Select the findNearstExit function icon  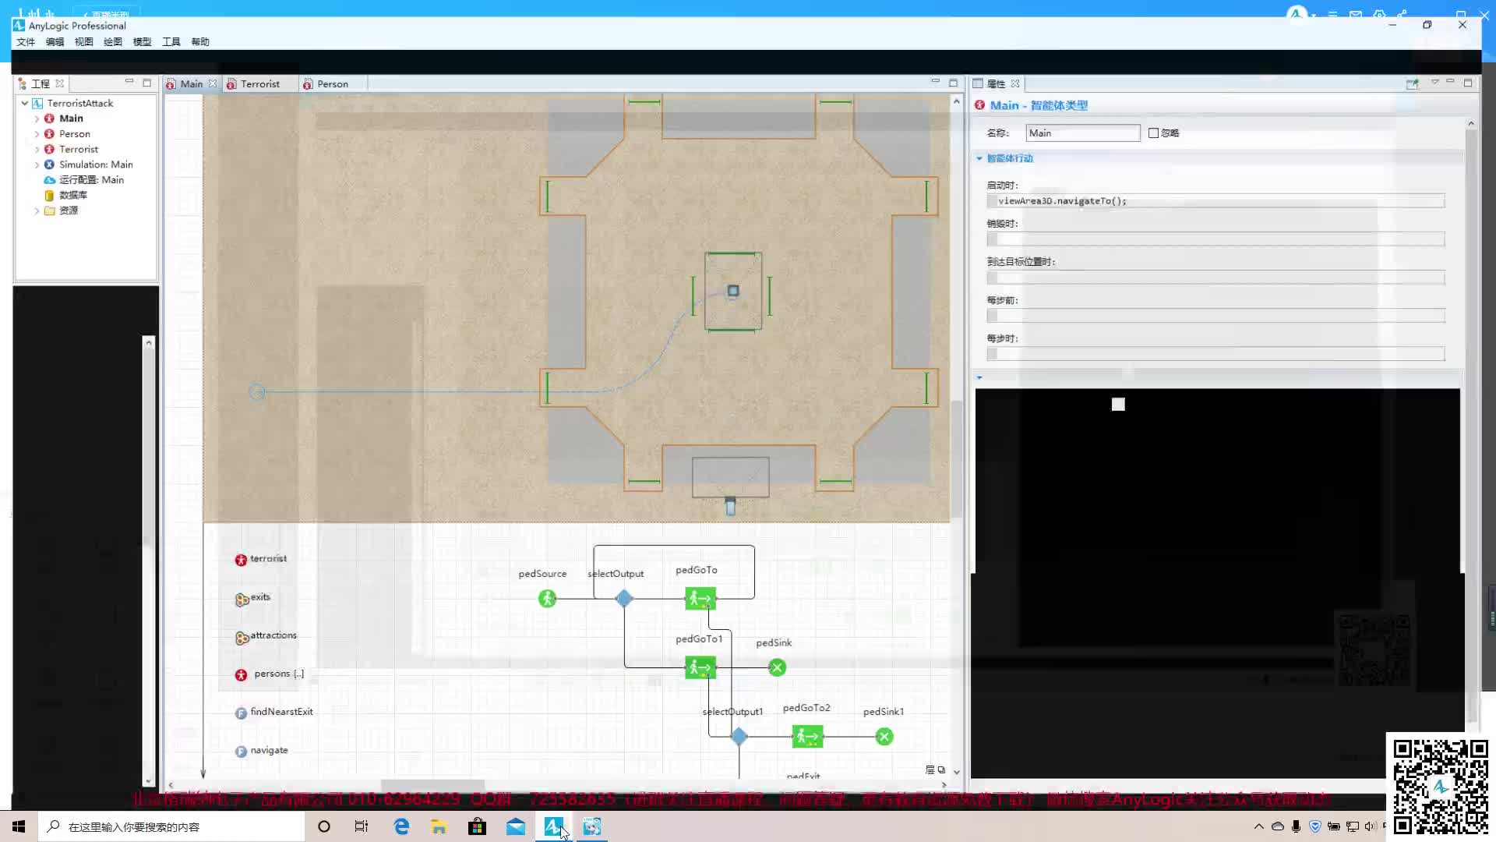[241, 713]
